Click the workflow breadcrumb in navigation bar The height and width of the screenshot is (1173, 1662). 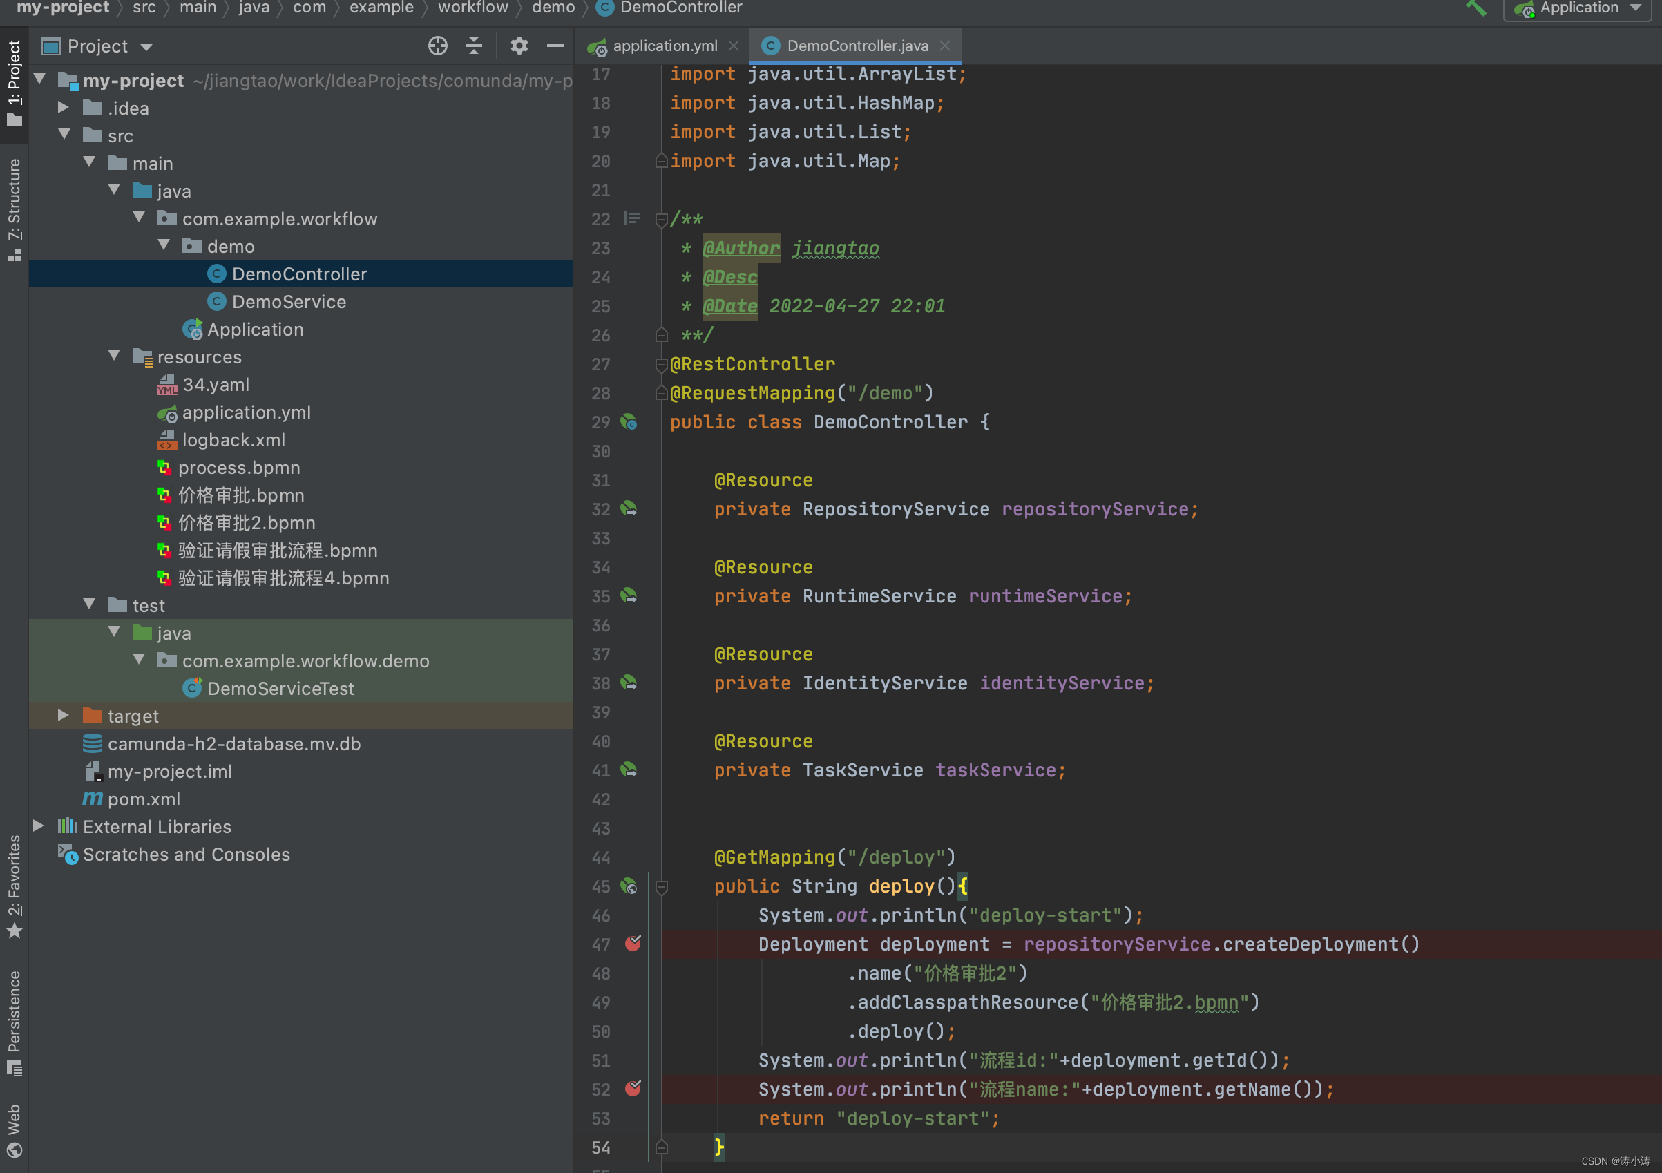pos(472,8)
